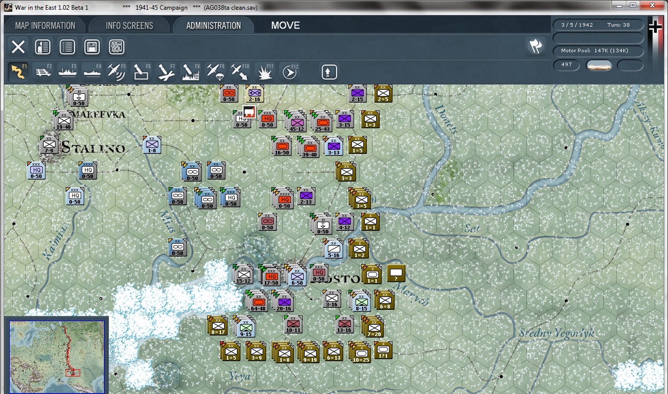Select the purple 20-16 unit stack
This screenshot has height=394, width=668.
tap(283, 301)
